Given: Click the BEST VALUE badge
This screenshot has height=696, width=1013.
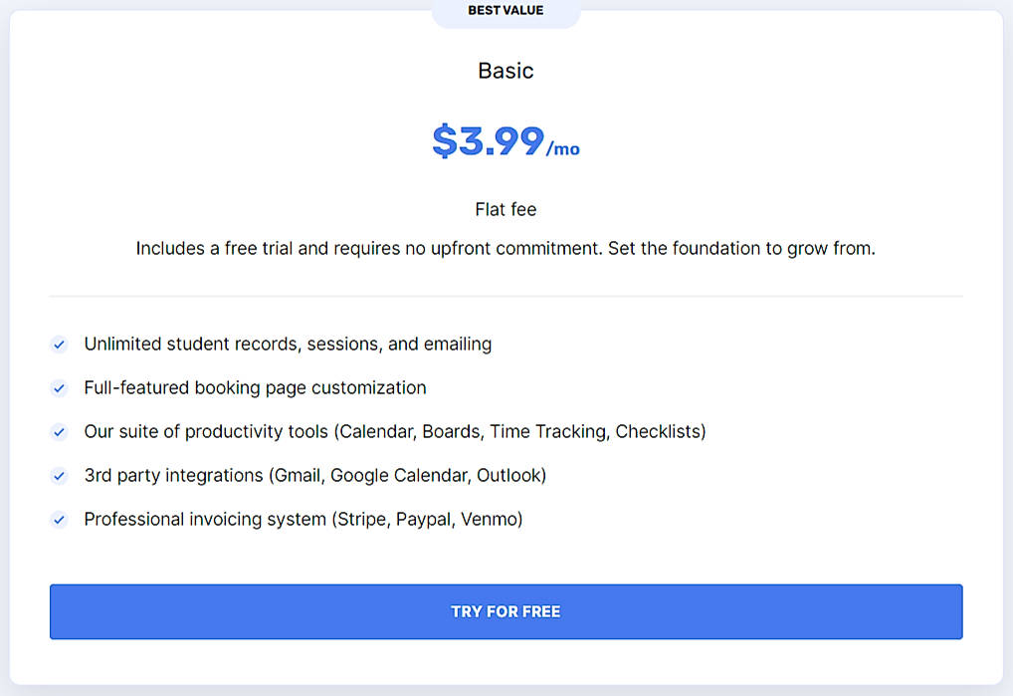Looking at the screenshot, I should pyautogui.click(x=506, y=10).
